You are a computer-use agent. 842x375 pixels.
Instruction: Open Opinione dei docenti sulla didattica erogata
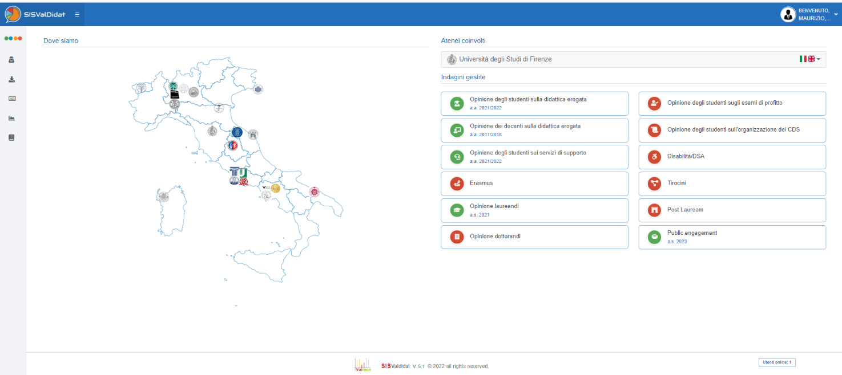pyautogui.click(x=534, y=130)
